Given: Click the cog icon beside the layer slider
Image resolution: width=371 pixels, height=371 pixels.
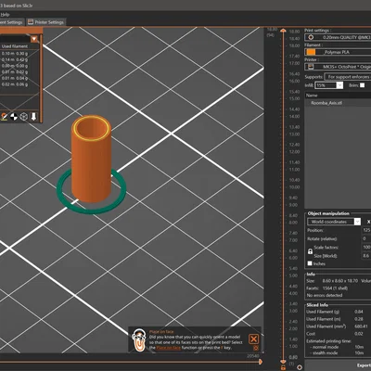Looking at the screenshot, I should 300,367.
